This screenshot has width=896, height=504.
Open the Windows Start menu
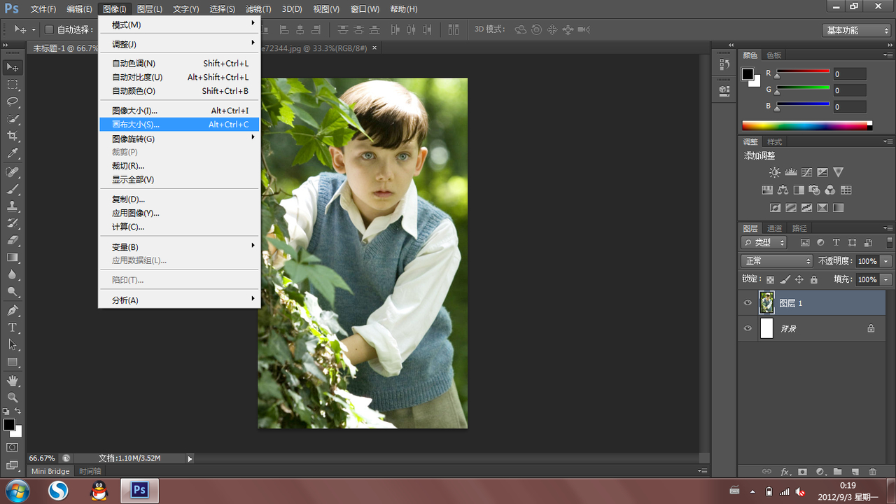17,490
